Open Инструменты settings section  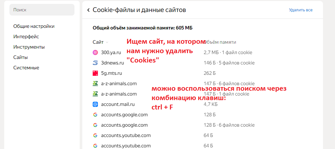point(29,47)
